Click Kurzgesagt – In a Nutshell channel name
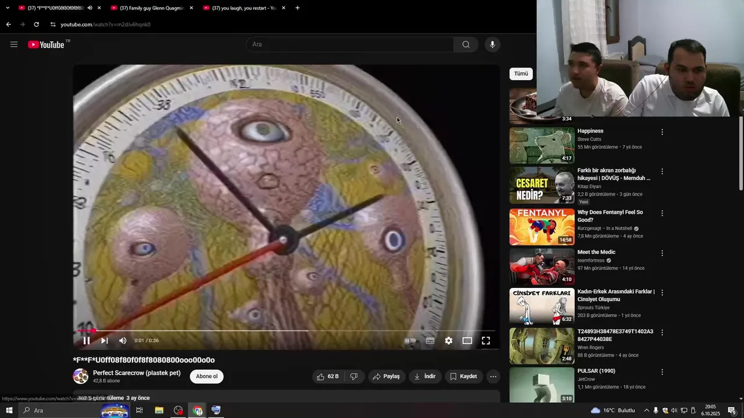 [604, 229]
